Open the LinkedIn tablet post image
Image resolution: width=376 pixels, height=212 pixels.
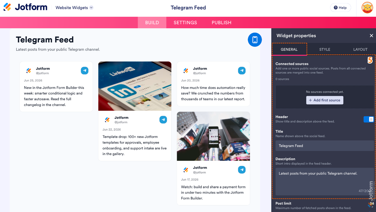click(135, 86)
